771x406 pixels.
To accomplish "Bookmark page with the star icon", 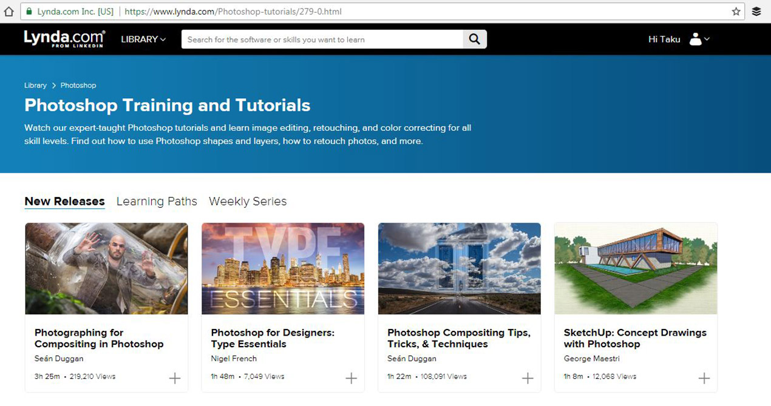I will pyautogui.click(x=736, y=12).
